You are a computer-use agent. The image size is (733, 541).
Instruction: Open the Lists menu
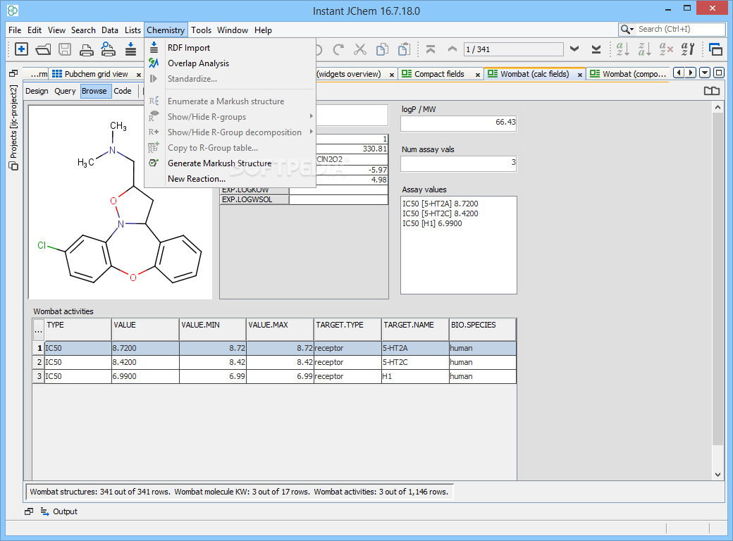133,30
